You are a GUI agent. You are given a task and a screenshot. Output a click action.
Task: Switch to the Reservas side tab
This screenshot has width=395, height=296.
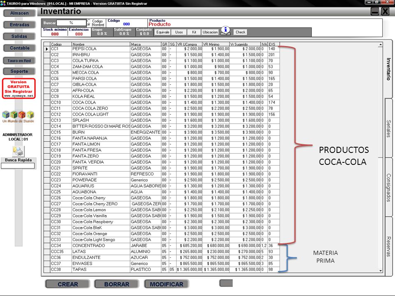(x=388, y=246)
